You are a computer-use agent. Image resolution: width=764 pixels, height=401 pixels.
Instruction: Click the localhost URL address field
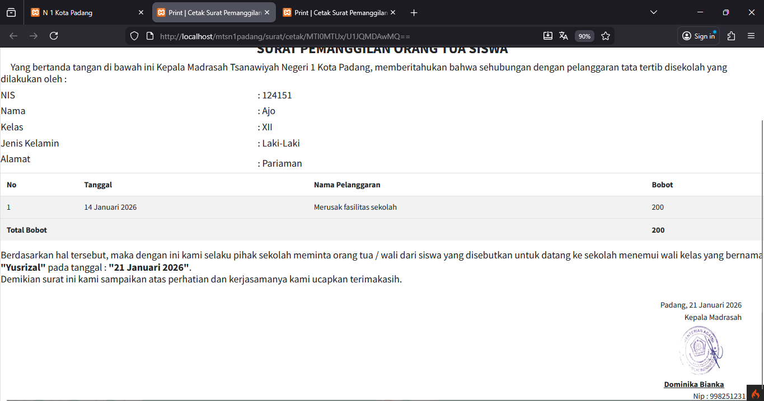point(336,36)
